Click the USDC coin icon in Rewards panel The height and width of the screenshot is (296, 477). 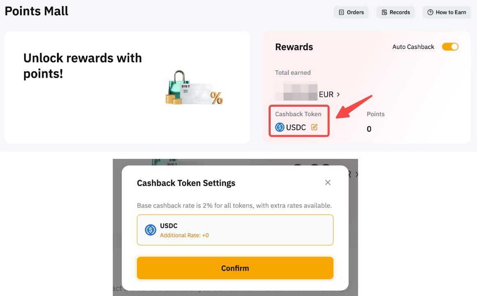pos(280,127)
